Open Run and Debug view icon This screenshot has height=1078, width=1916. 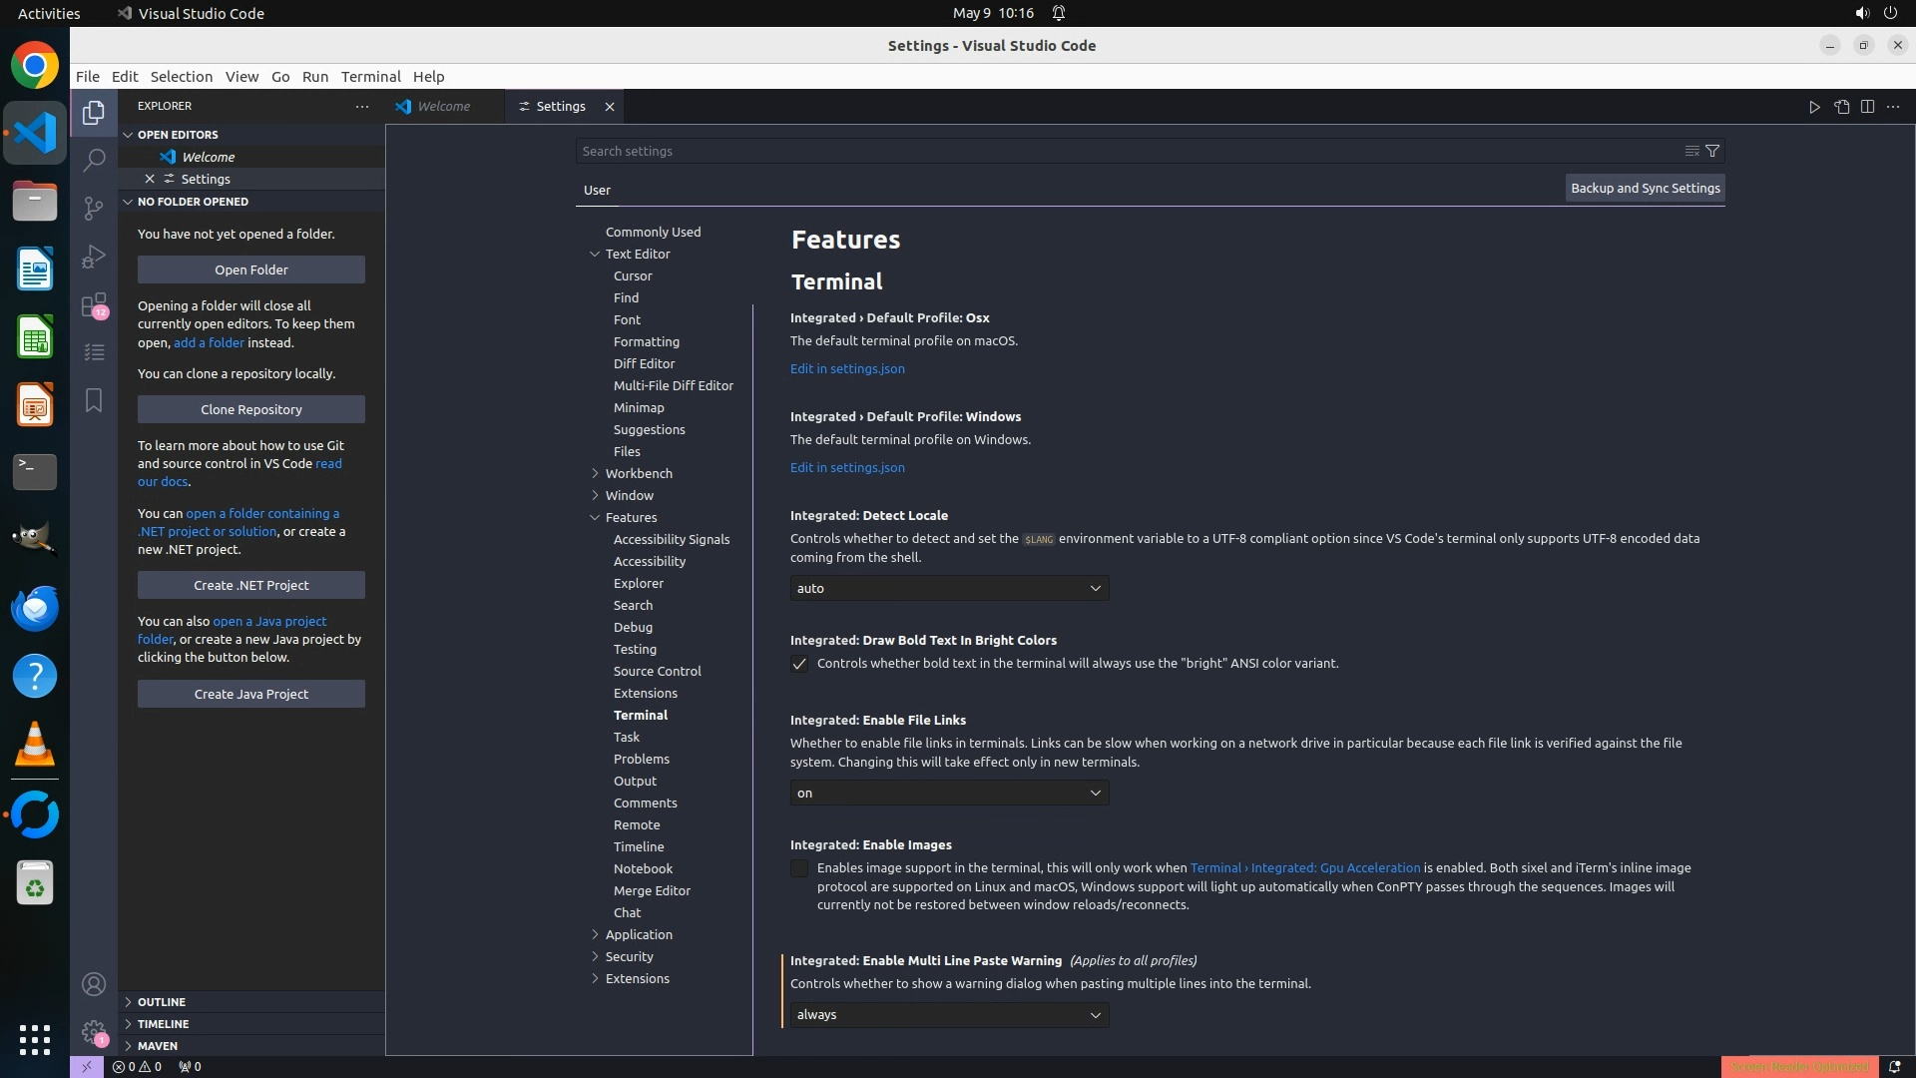coord(94,257)
